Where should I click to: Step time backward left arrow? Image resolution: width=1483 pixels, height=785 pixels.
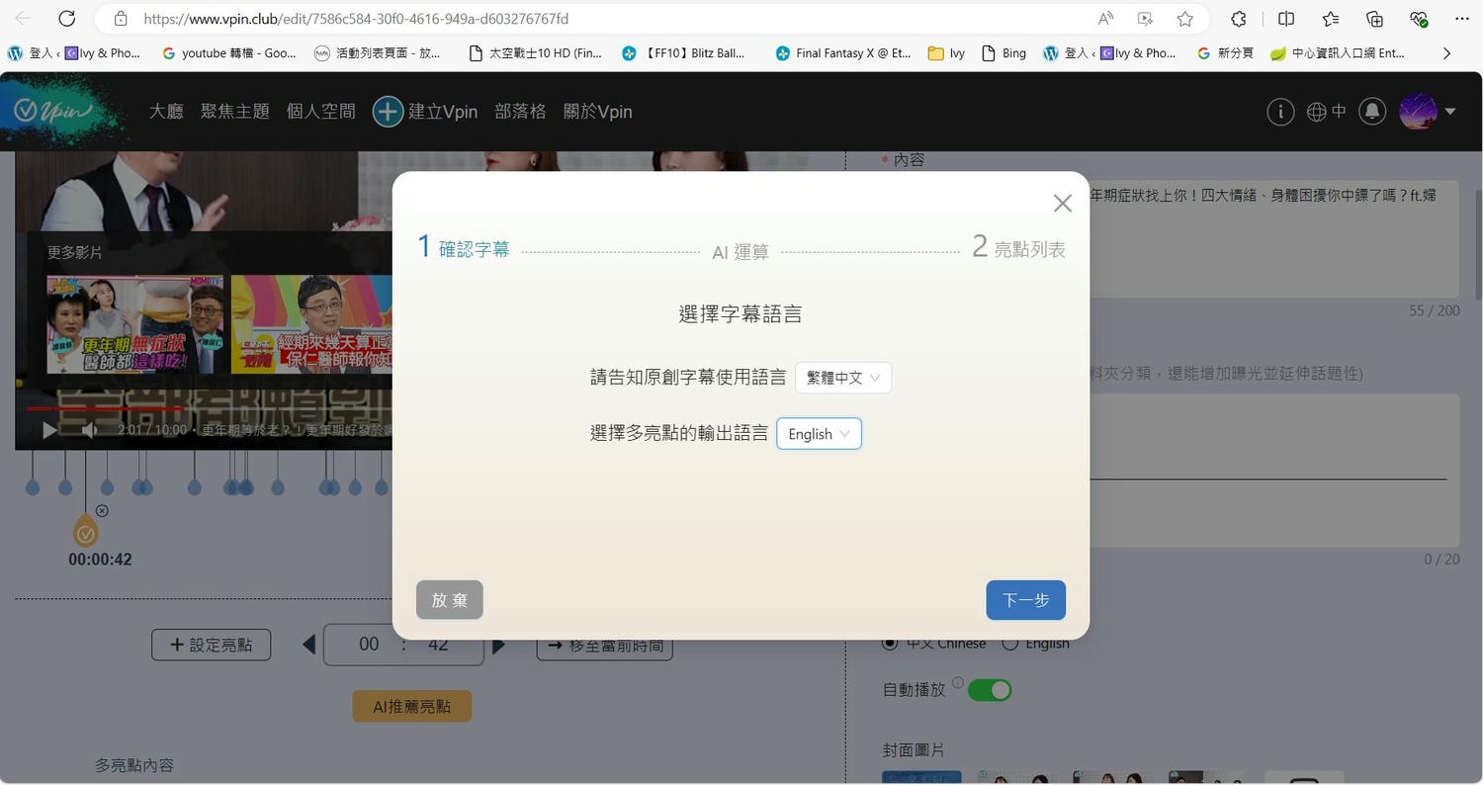(308, 645)
